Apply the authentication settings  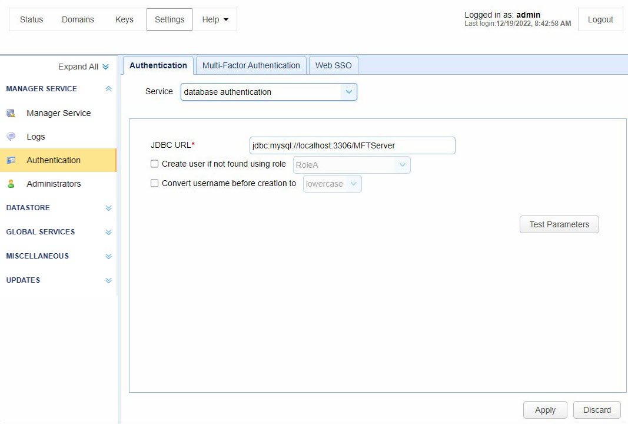tap(544, 409)
